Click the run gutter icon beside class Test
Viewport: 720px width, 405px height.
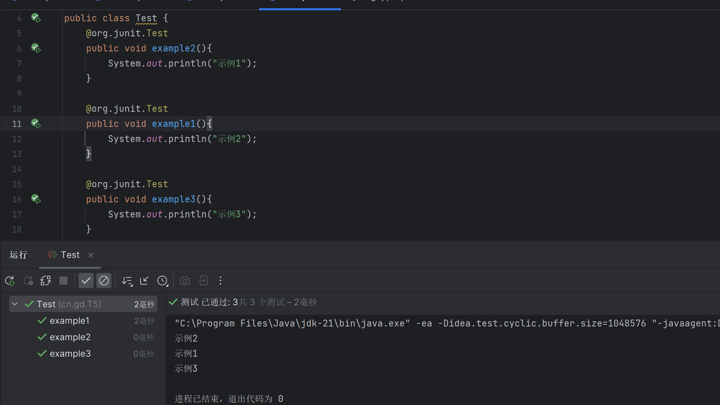pyautogui.click(x=36, y=18)
